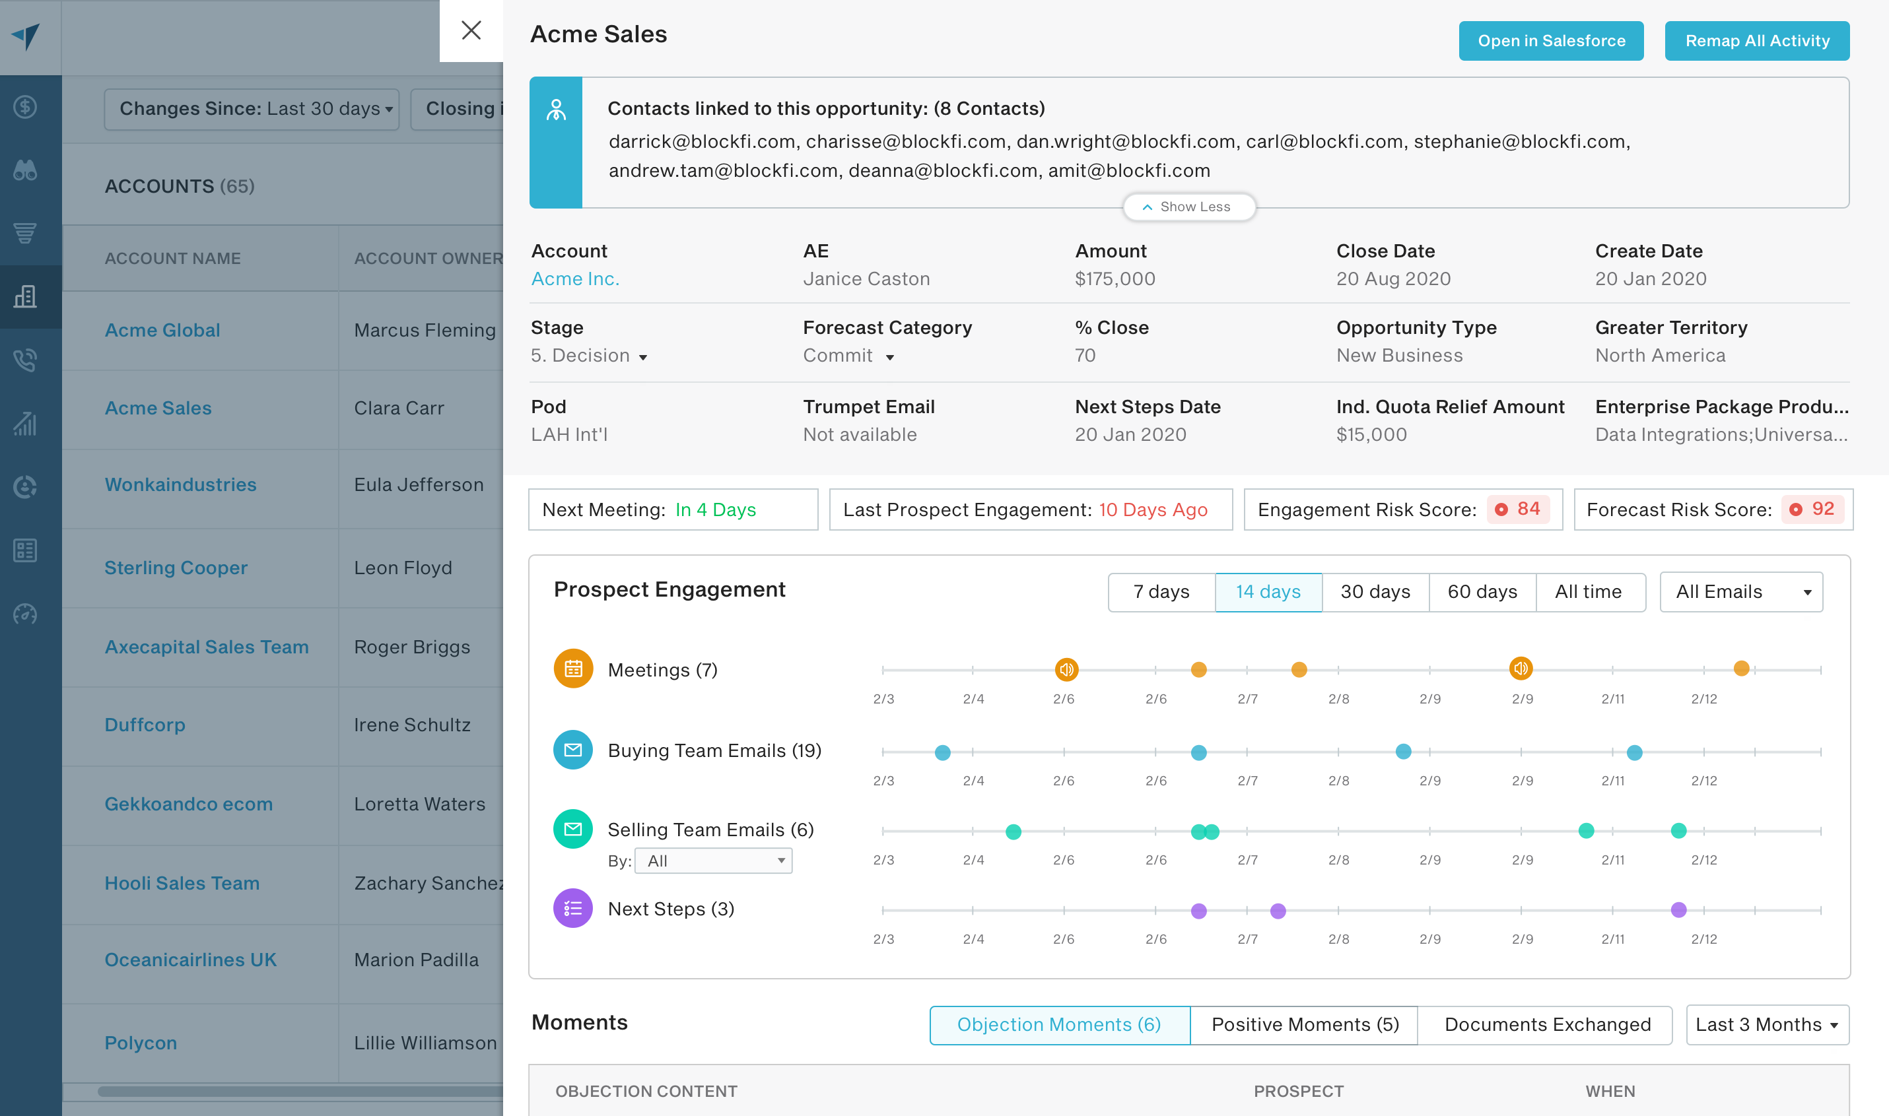The height and width of the screenshot is (1116, 1889).
Task: Select the 60 days range
Action: pos(1482,592)
